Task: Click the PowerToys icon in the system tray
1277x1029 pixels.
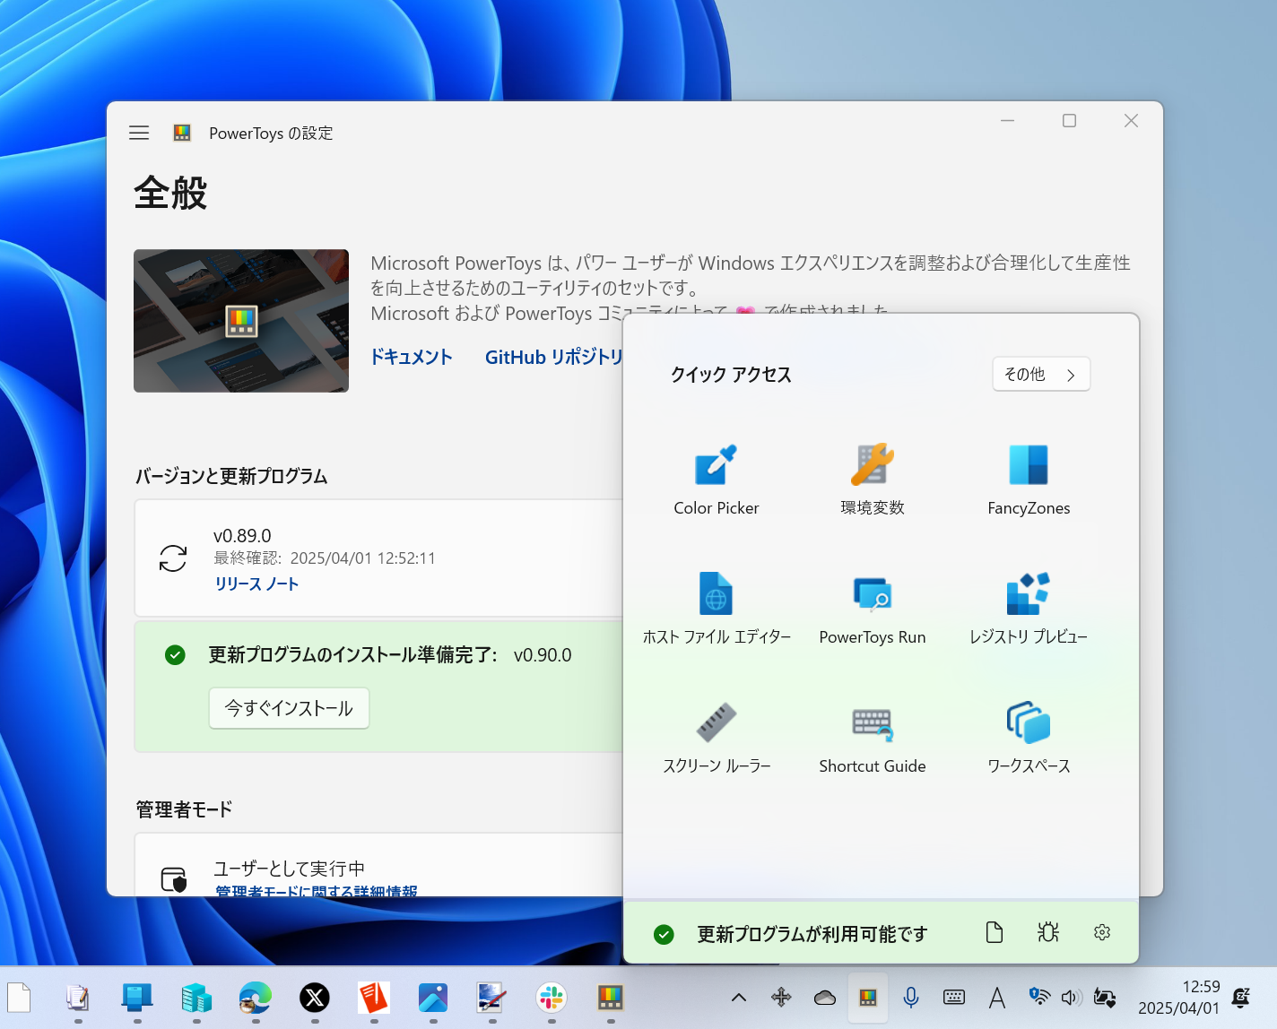Action: tap(867, 997)
